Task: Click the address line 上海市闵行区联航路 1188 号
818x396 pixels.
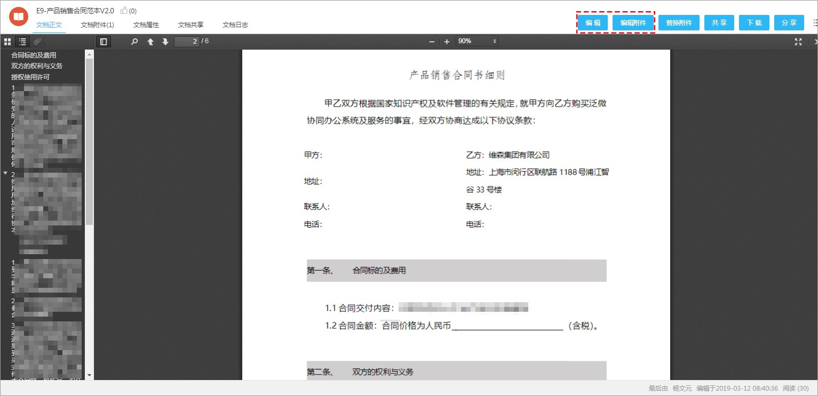Action: point(537,172)
